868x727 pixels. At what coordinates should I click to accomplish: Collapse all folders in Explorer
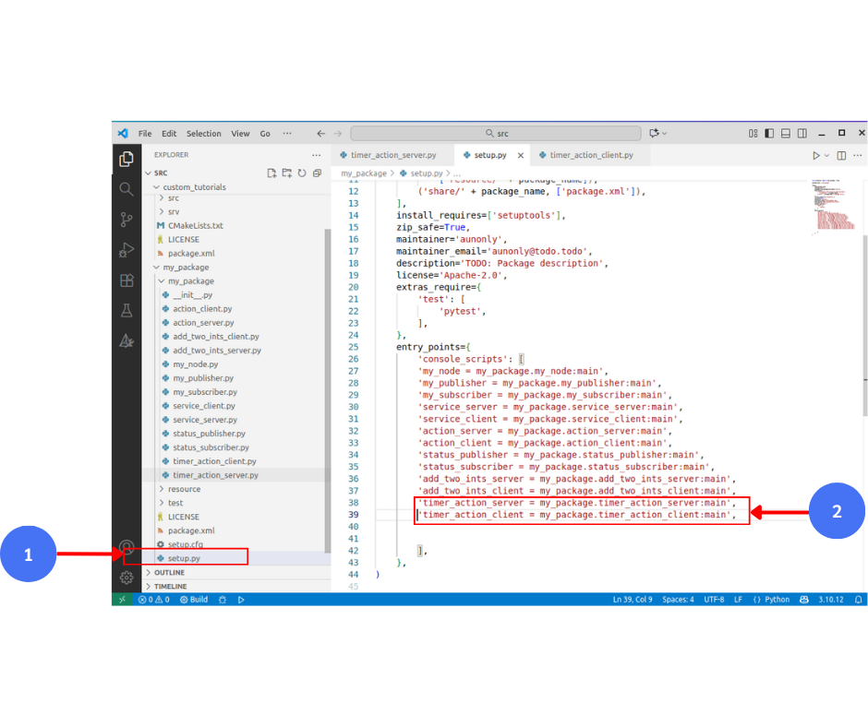pos(317,173)
